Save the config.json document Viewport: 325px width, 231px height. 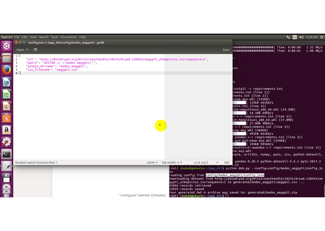226,50
